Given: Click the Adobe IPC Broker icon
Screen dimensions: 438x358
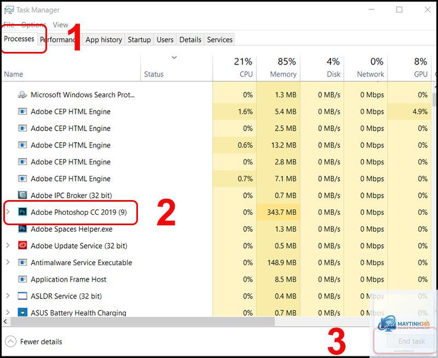Looking at the screenshot, I should 22,195.
